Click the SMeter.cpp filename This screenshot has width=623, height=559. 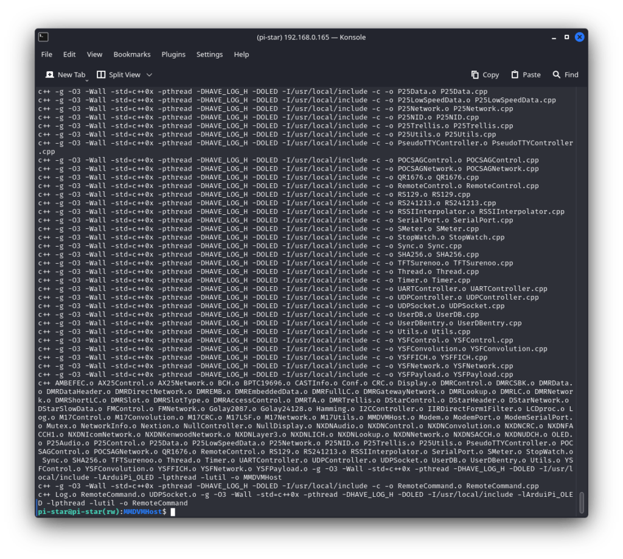point(458,228)
